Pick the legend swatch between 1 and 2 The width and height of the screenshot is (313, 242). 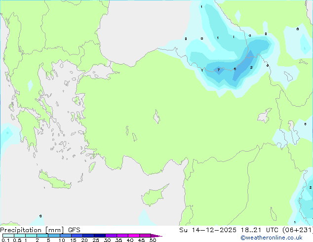pyautogui.click(x=31, y=236)
